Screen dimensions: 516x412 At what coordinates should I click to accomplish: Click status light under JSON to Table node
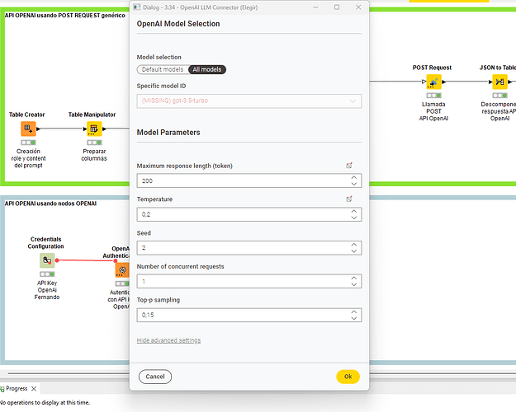click(499, 96)
